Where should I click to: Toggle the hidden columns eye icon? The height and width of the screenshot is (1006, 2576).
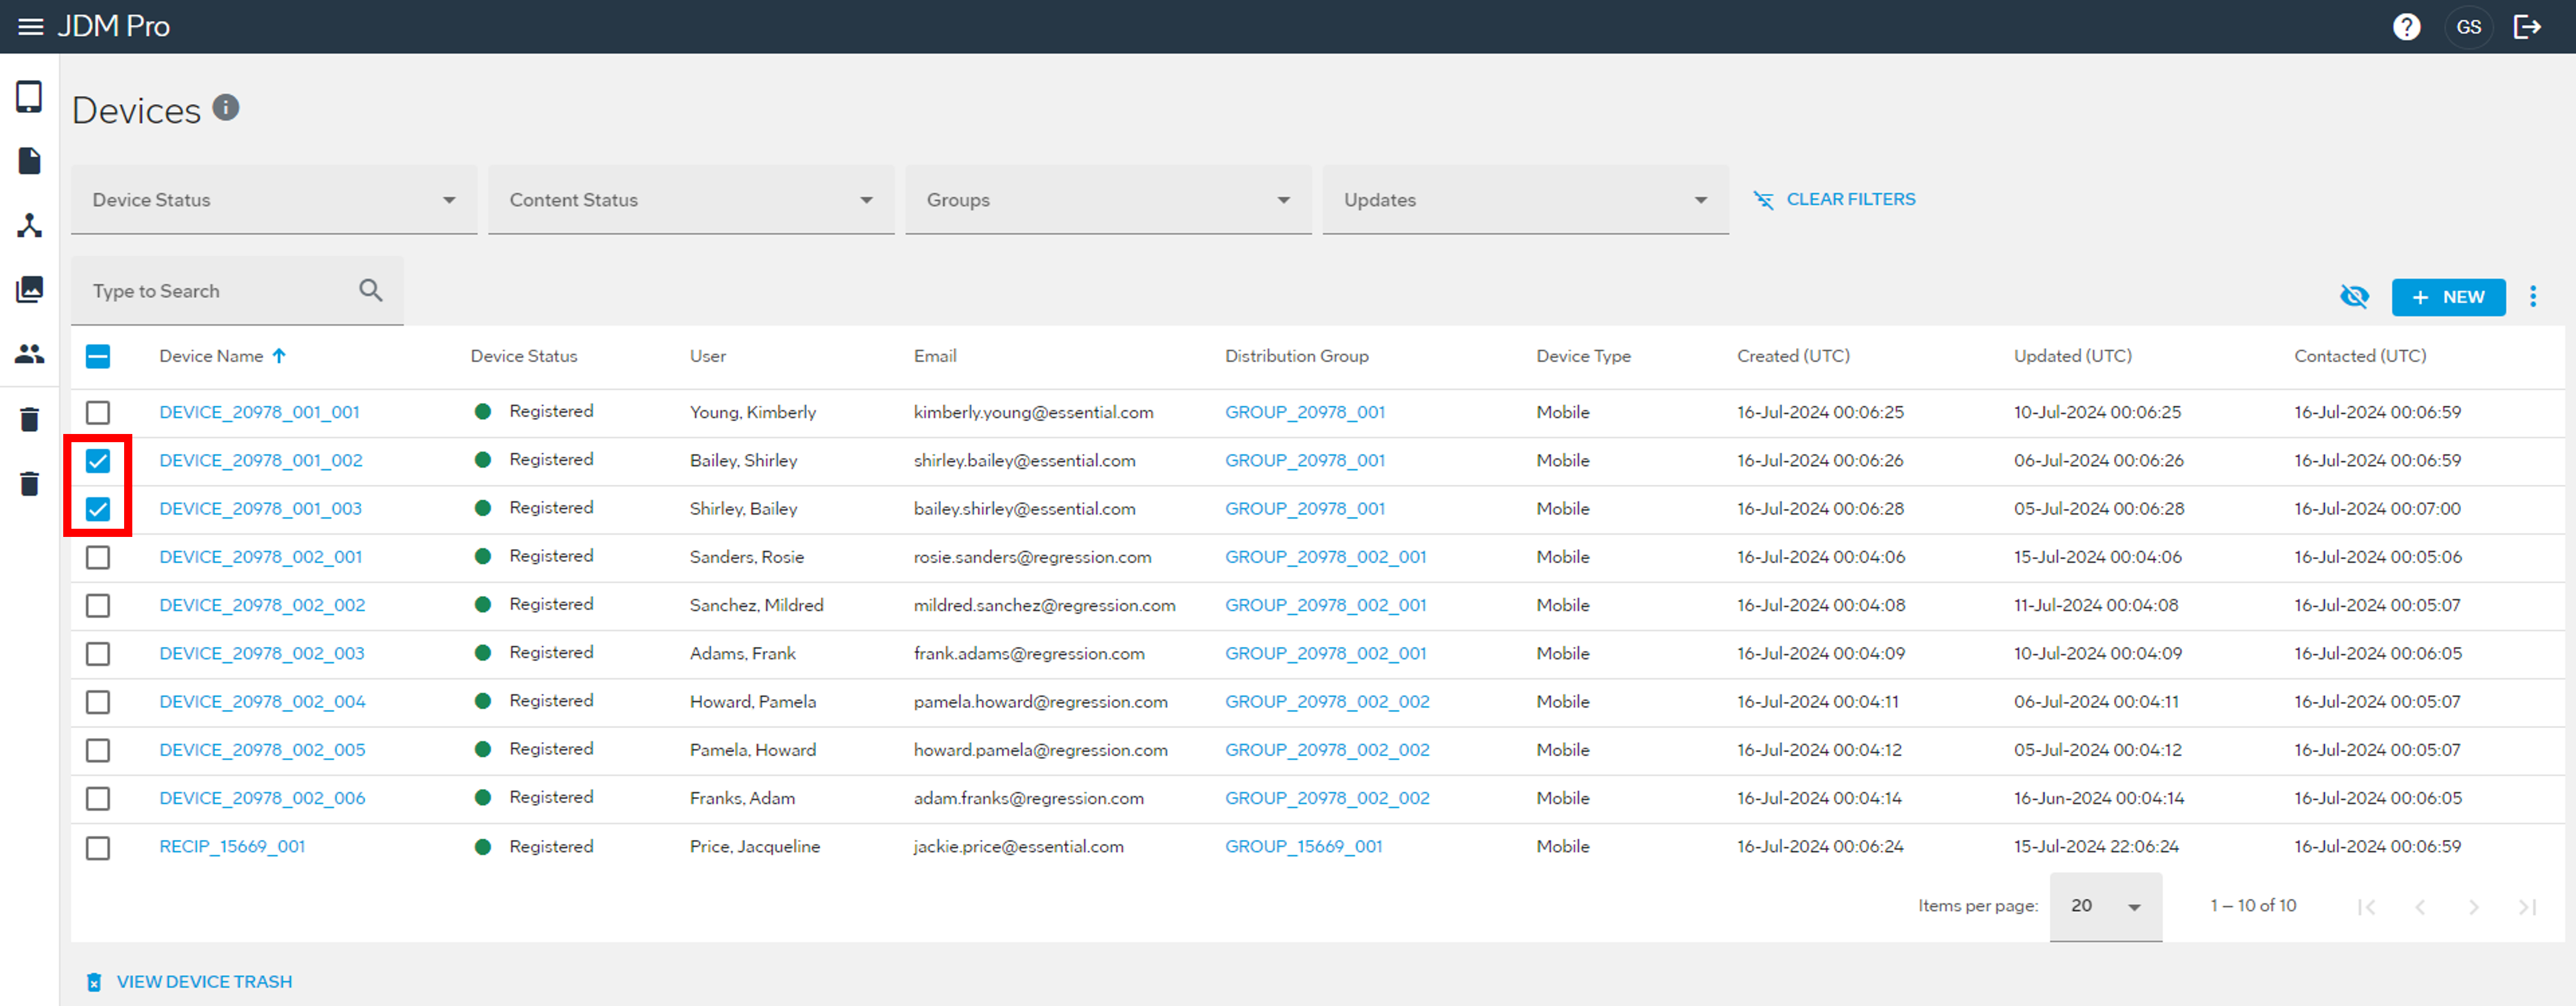point(2354,297)
